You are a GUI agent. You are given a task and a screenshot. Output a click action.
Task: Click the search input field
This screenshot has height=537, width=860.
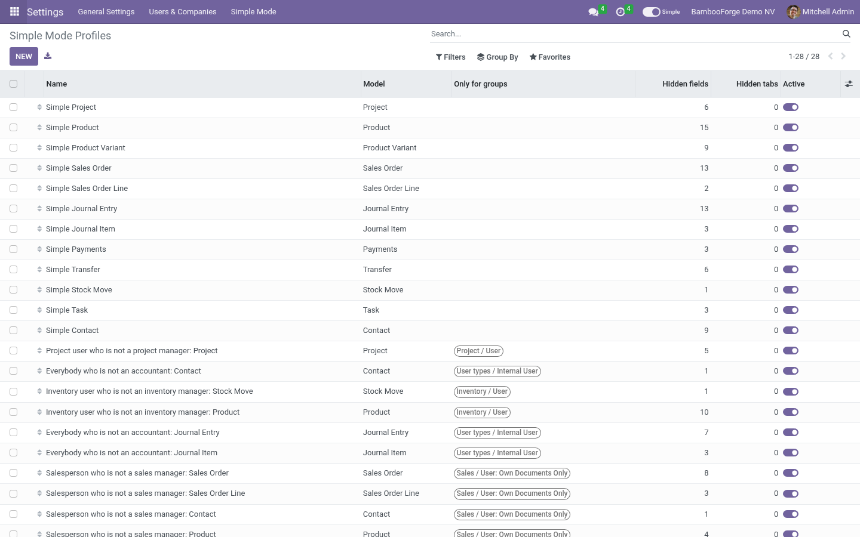pos(633,34)
